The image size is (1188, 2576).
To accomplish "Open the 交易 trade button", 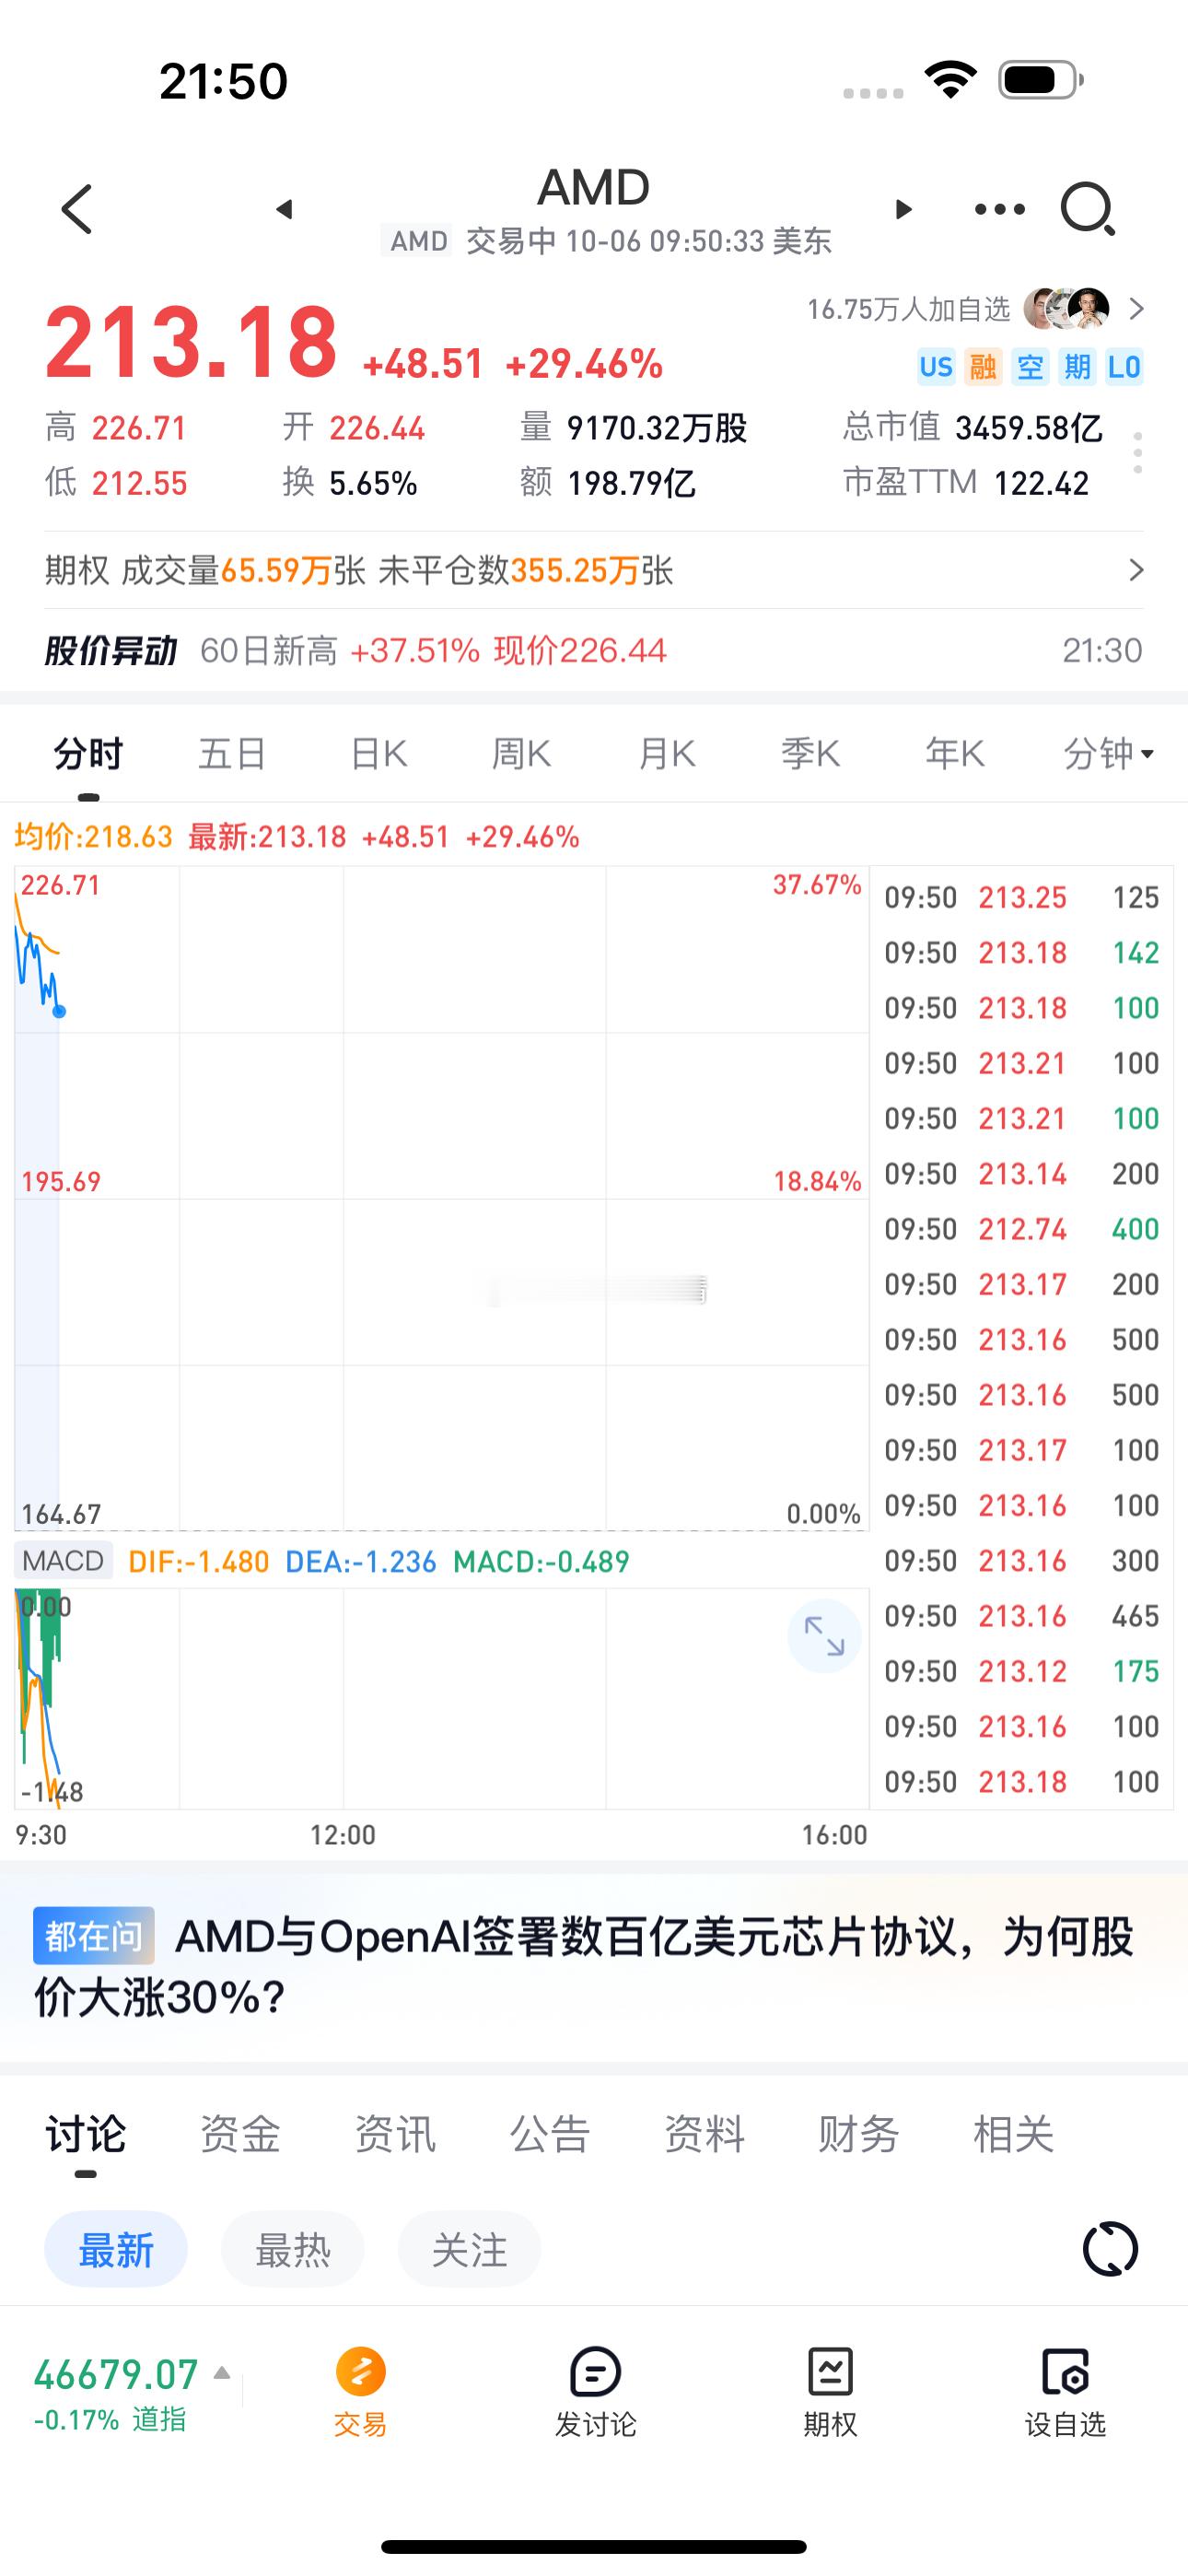I will click(360, 2393).
